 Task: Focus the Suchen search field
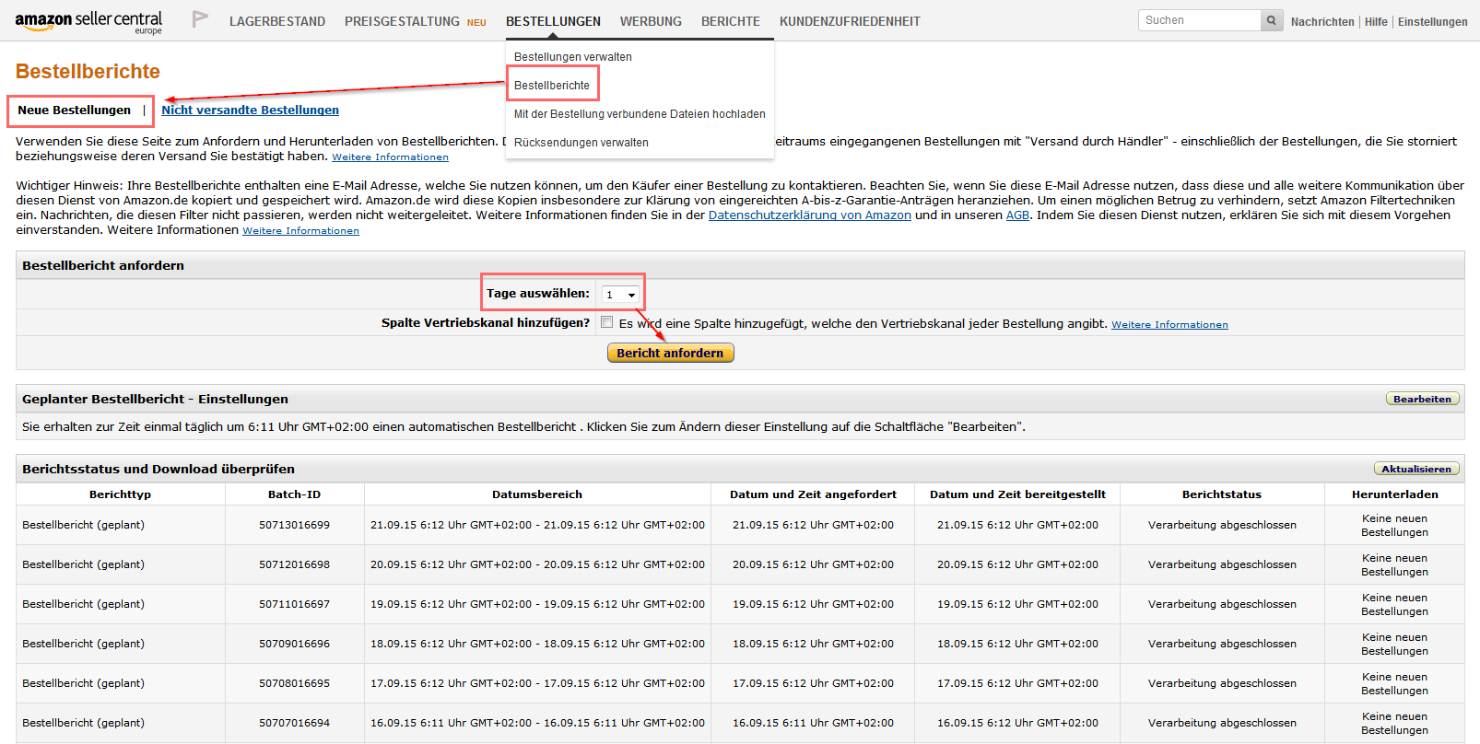point(1200,20)
